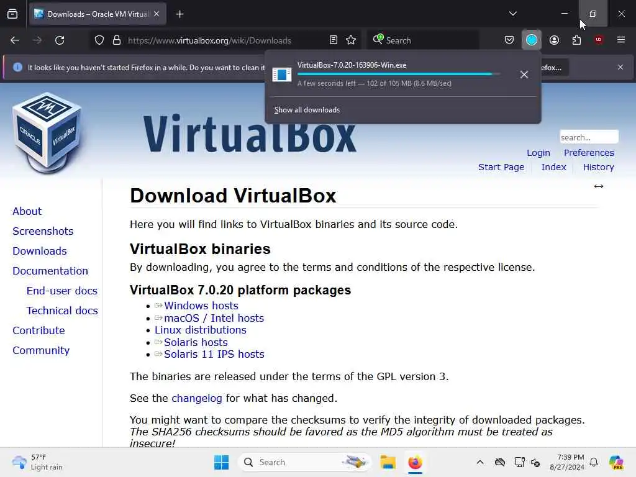The image size is (636, 477).
Task: Open Documentation in the sidebar
Action: 50,271
